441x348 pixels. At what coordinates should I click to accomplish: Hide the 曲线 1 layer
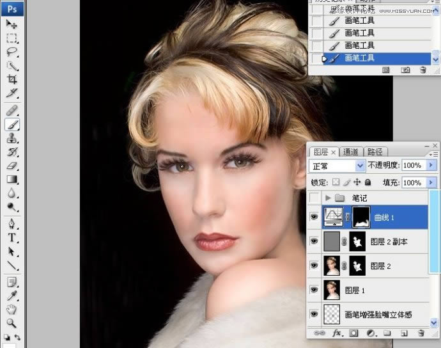tap(314, 217)
